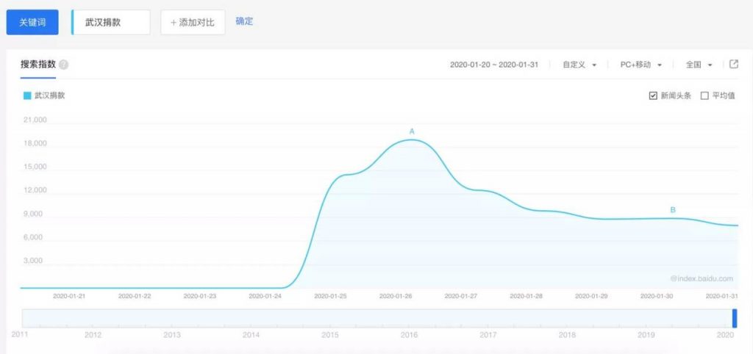Click the index.baidu.com watermark on chart

(x=702, y=278)
